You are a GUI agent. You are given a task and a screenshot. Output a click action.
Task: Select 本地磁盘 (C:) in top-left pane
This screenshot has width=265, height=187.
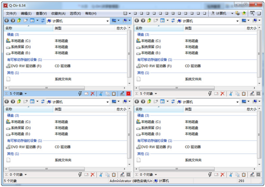coord(18,41)
